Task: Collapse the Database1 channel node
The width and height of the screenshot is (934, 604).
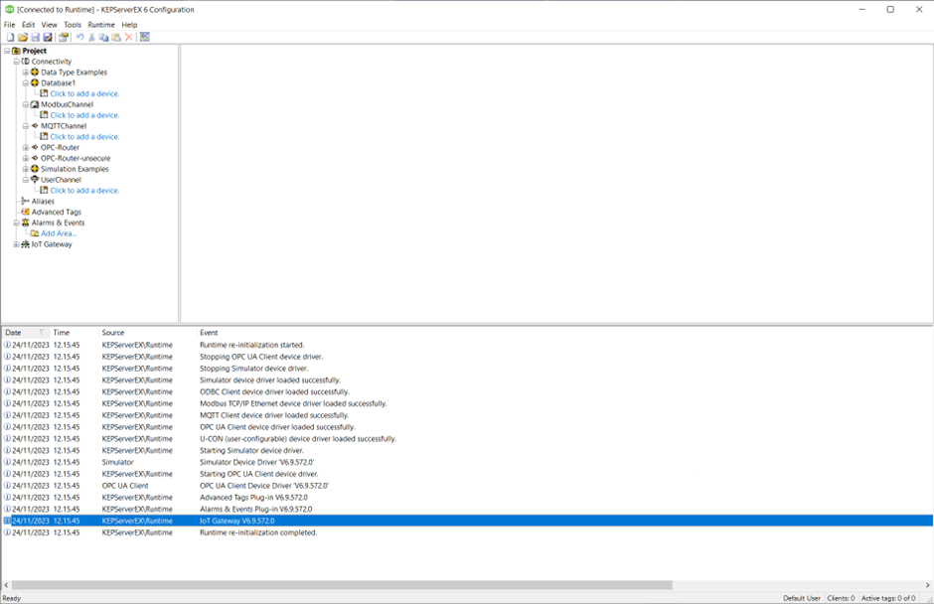Action: 26,82
